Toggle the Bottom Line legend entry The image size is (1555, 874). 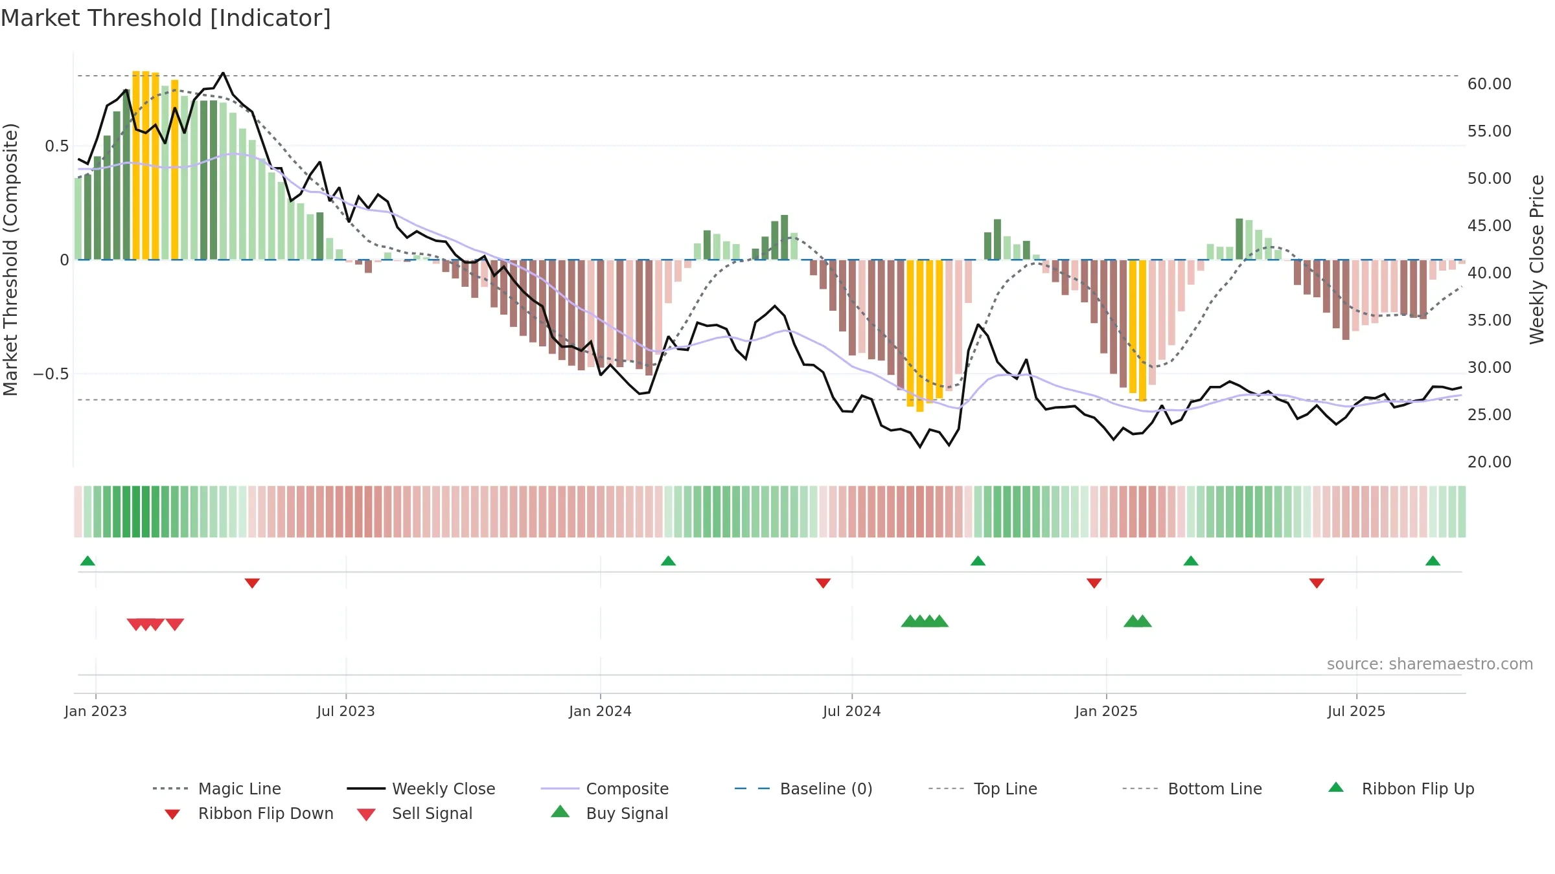tap(1192, 789)
